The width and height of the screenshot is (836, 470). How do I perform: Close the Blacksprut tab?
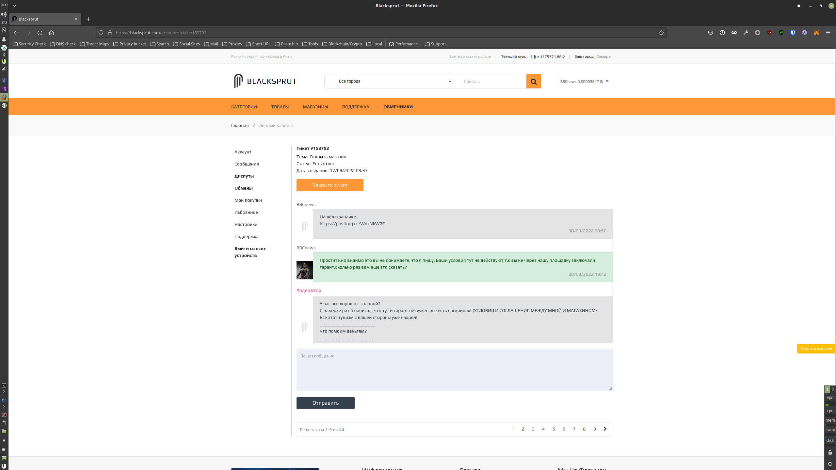(76, 19)
